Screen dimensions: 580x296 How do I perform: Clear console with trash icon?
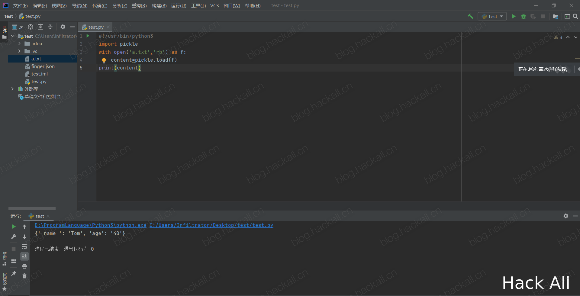coord(24,276)
